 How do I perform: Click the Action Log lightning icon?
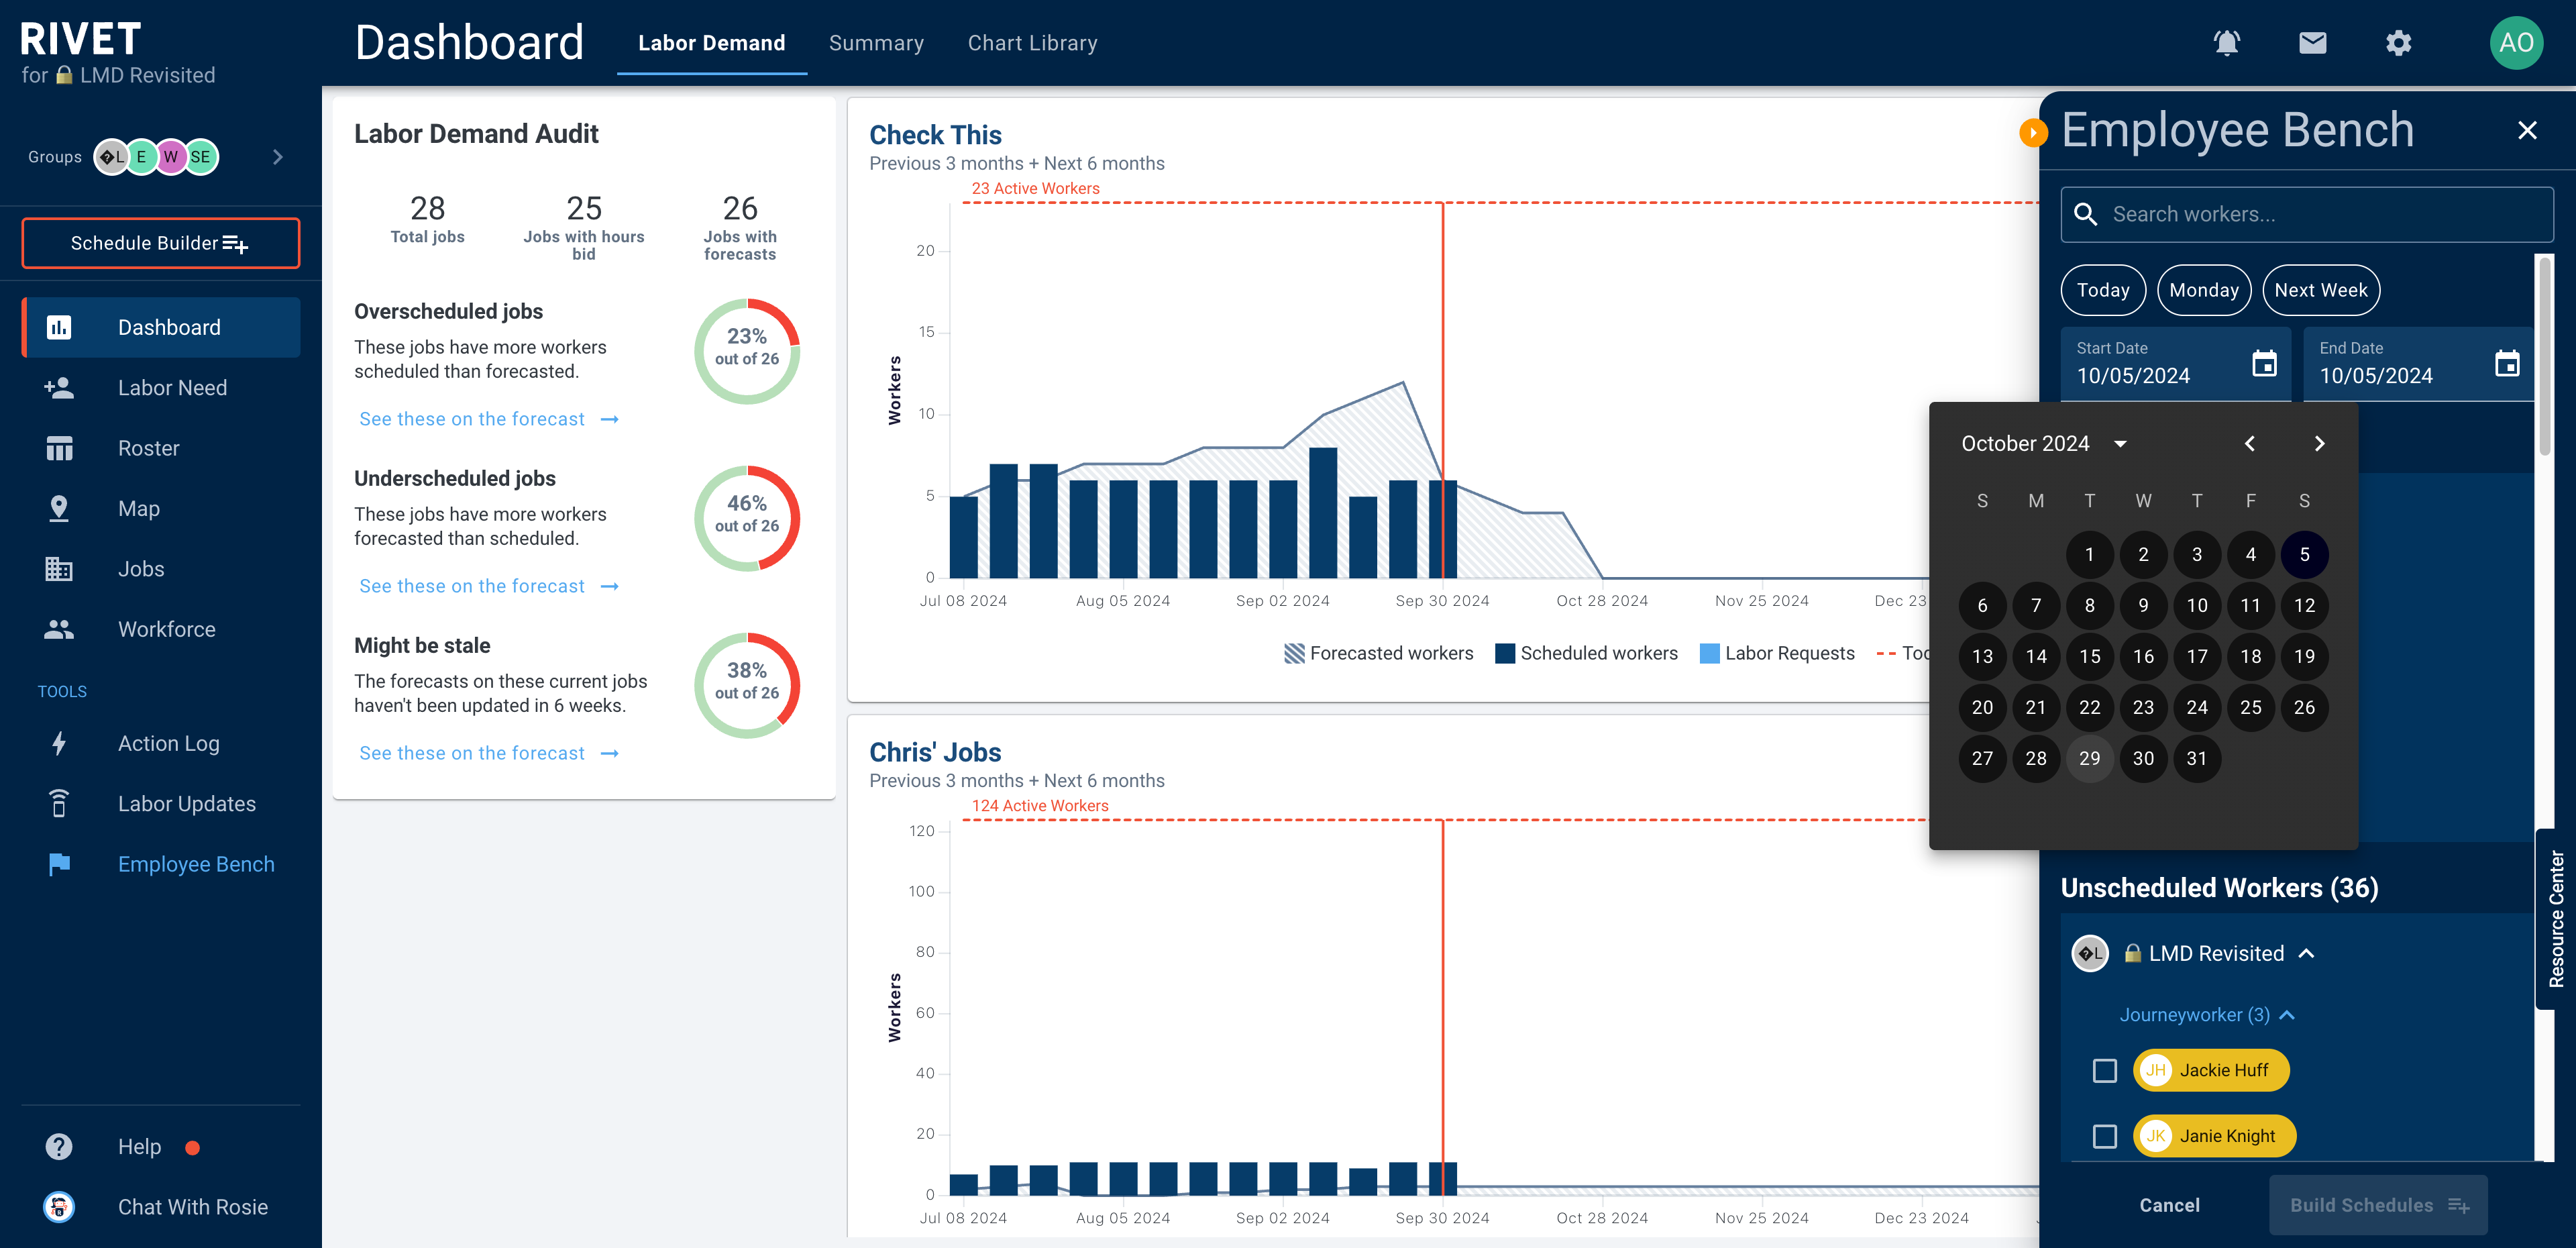click(59, 743)
